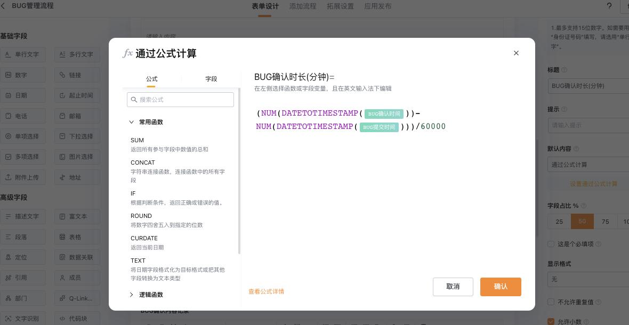Add the 代码块 field type

coord(77,319)
